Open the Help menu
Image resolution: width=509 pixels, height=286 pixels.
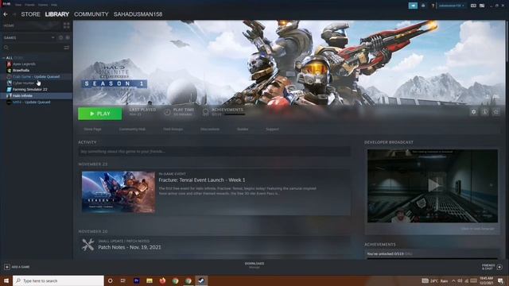54,5
